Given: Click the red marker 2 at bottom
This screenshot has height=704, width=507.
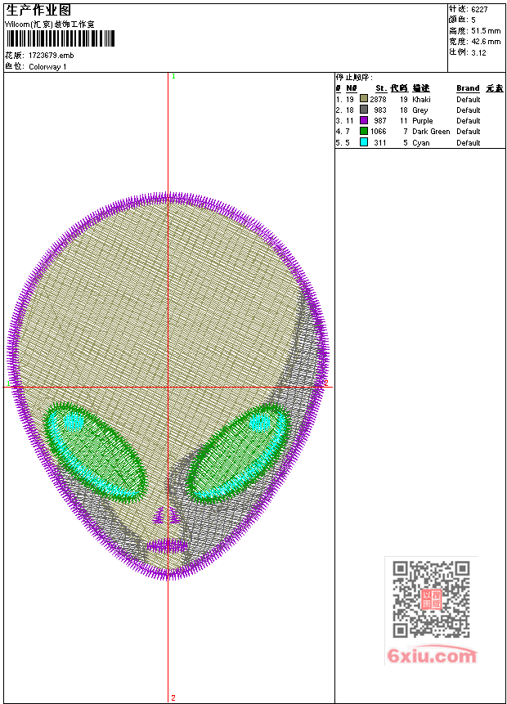Looking at the screenshot, I should tap(173, 697).
